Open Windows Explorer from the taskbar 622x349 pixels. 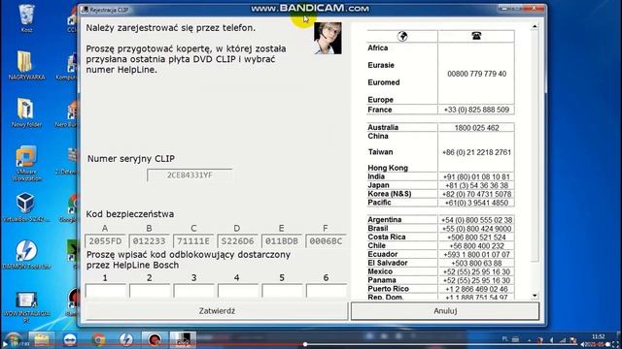click(41, 340)
